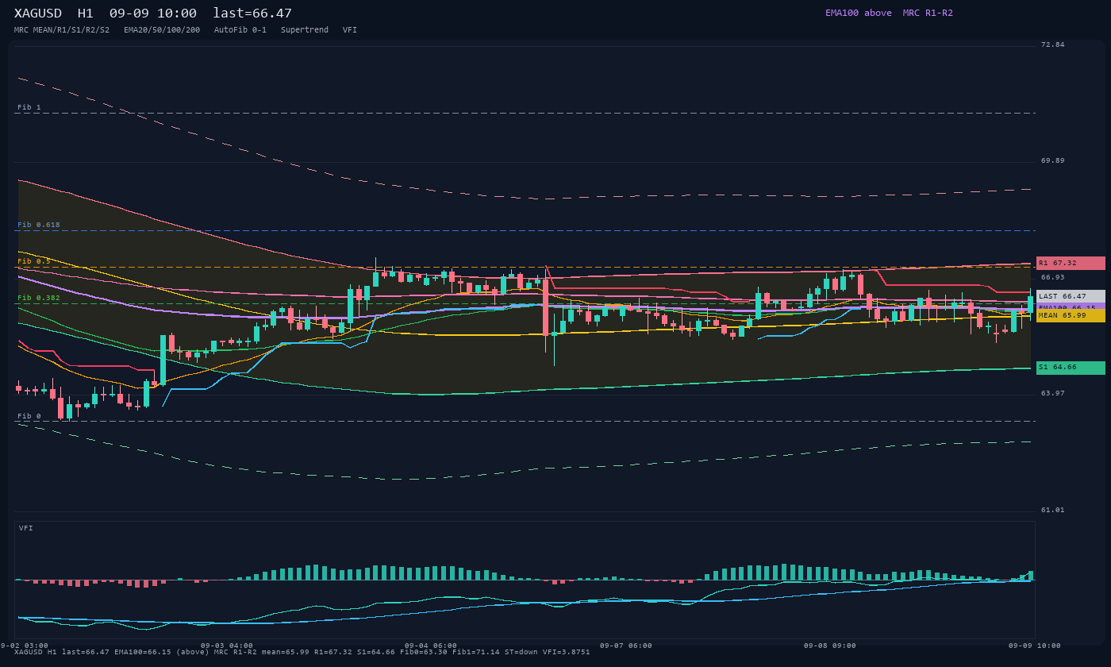The image size is (1111, 667).
Task: Click the bottom status summary line
Action: 302,652
